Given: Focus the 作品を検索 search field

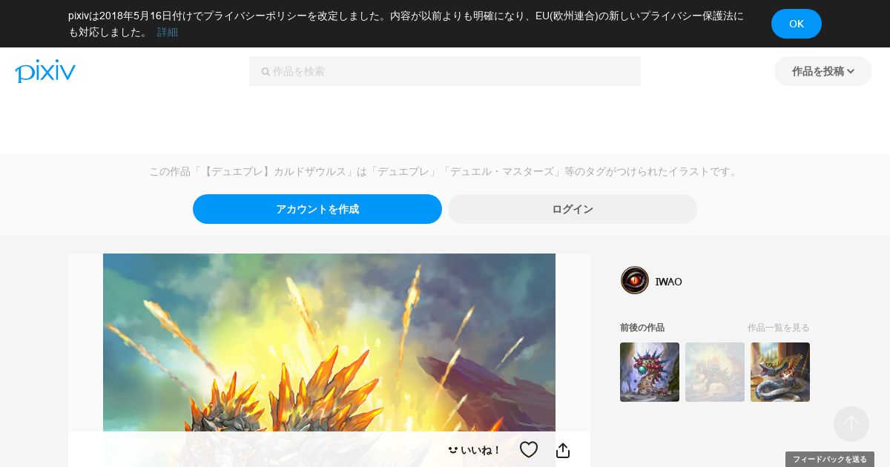Looking at the screenshot, I should 445,71.
